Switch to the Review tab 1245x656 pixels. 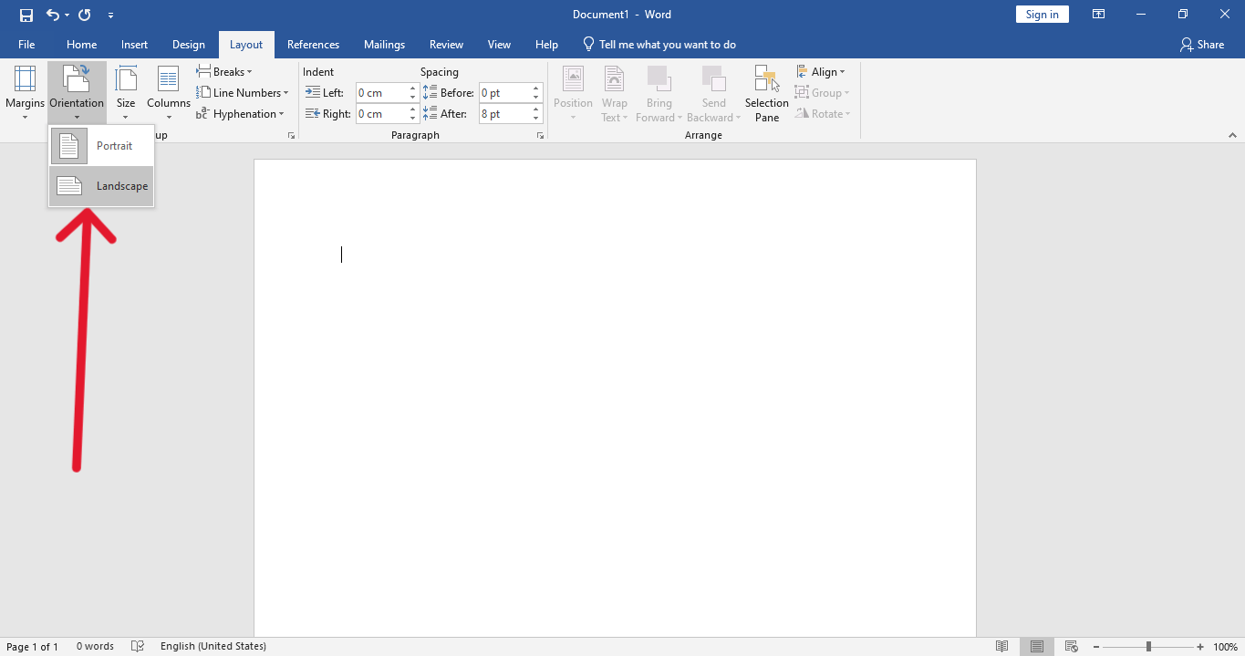tap(446, 44)
